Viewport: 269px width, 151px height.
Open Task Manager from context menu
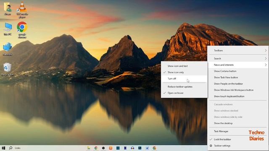point(238,131)
